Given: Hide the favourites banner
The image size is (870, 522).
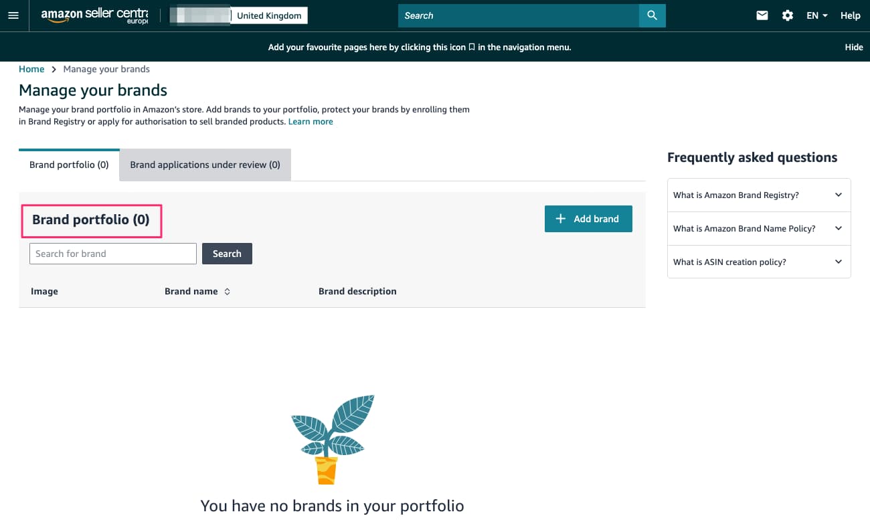Looking at the screenshot, I should 854,48.
